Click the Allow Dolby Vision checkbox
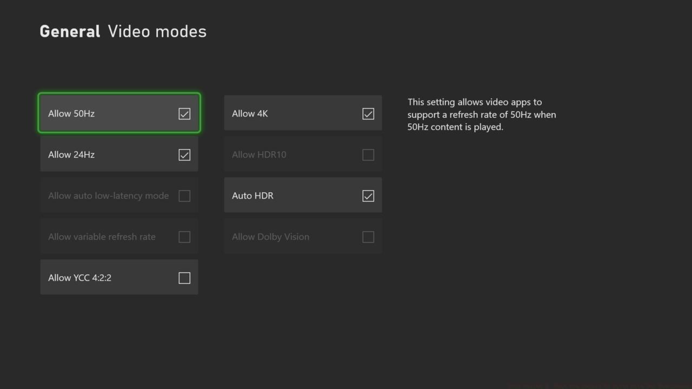 pyautogui.click(x=368, y=237)
